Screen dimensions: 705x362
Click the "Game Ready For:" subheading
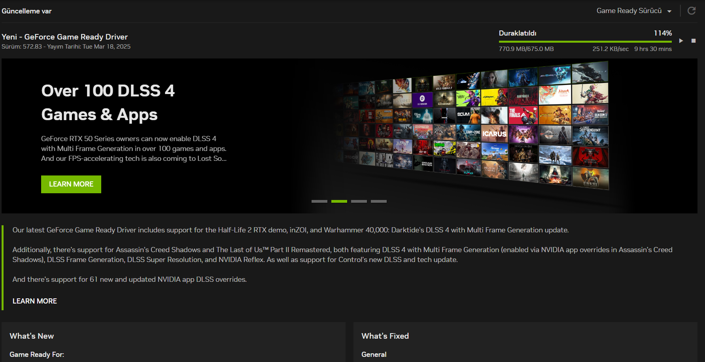click(x=37, y=354)
